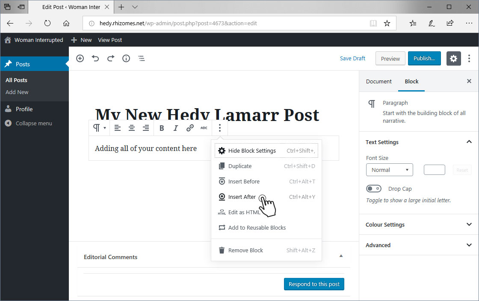Viewport: 479px width, 301px height.
Task: Go to browser home page
Action: coord(66,23)
